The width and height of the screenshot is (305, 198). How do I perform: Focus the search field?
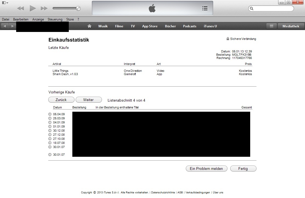tap(271, 8)
